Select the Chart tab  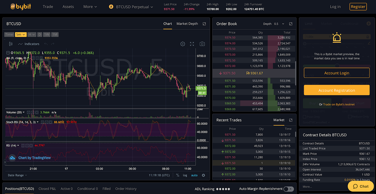pos(168,24)
